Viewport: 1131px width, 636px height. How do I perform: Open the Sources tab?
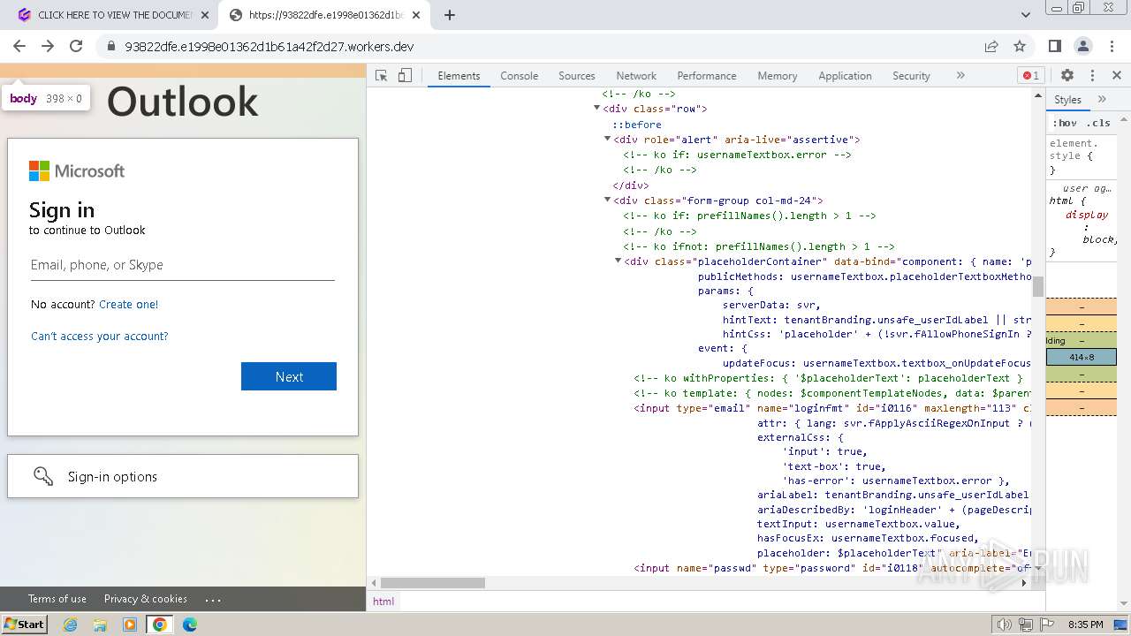576,76
